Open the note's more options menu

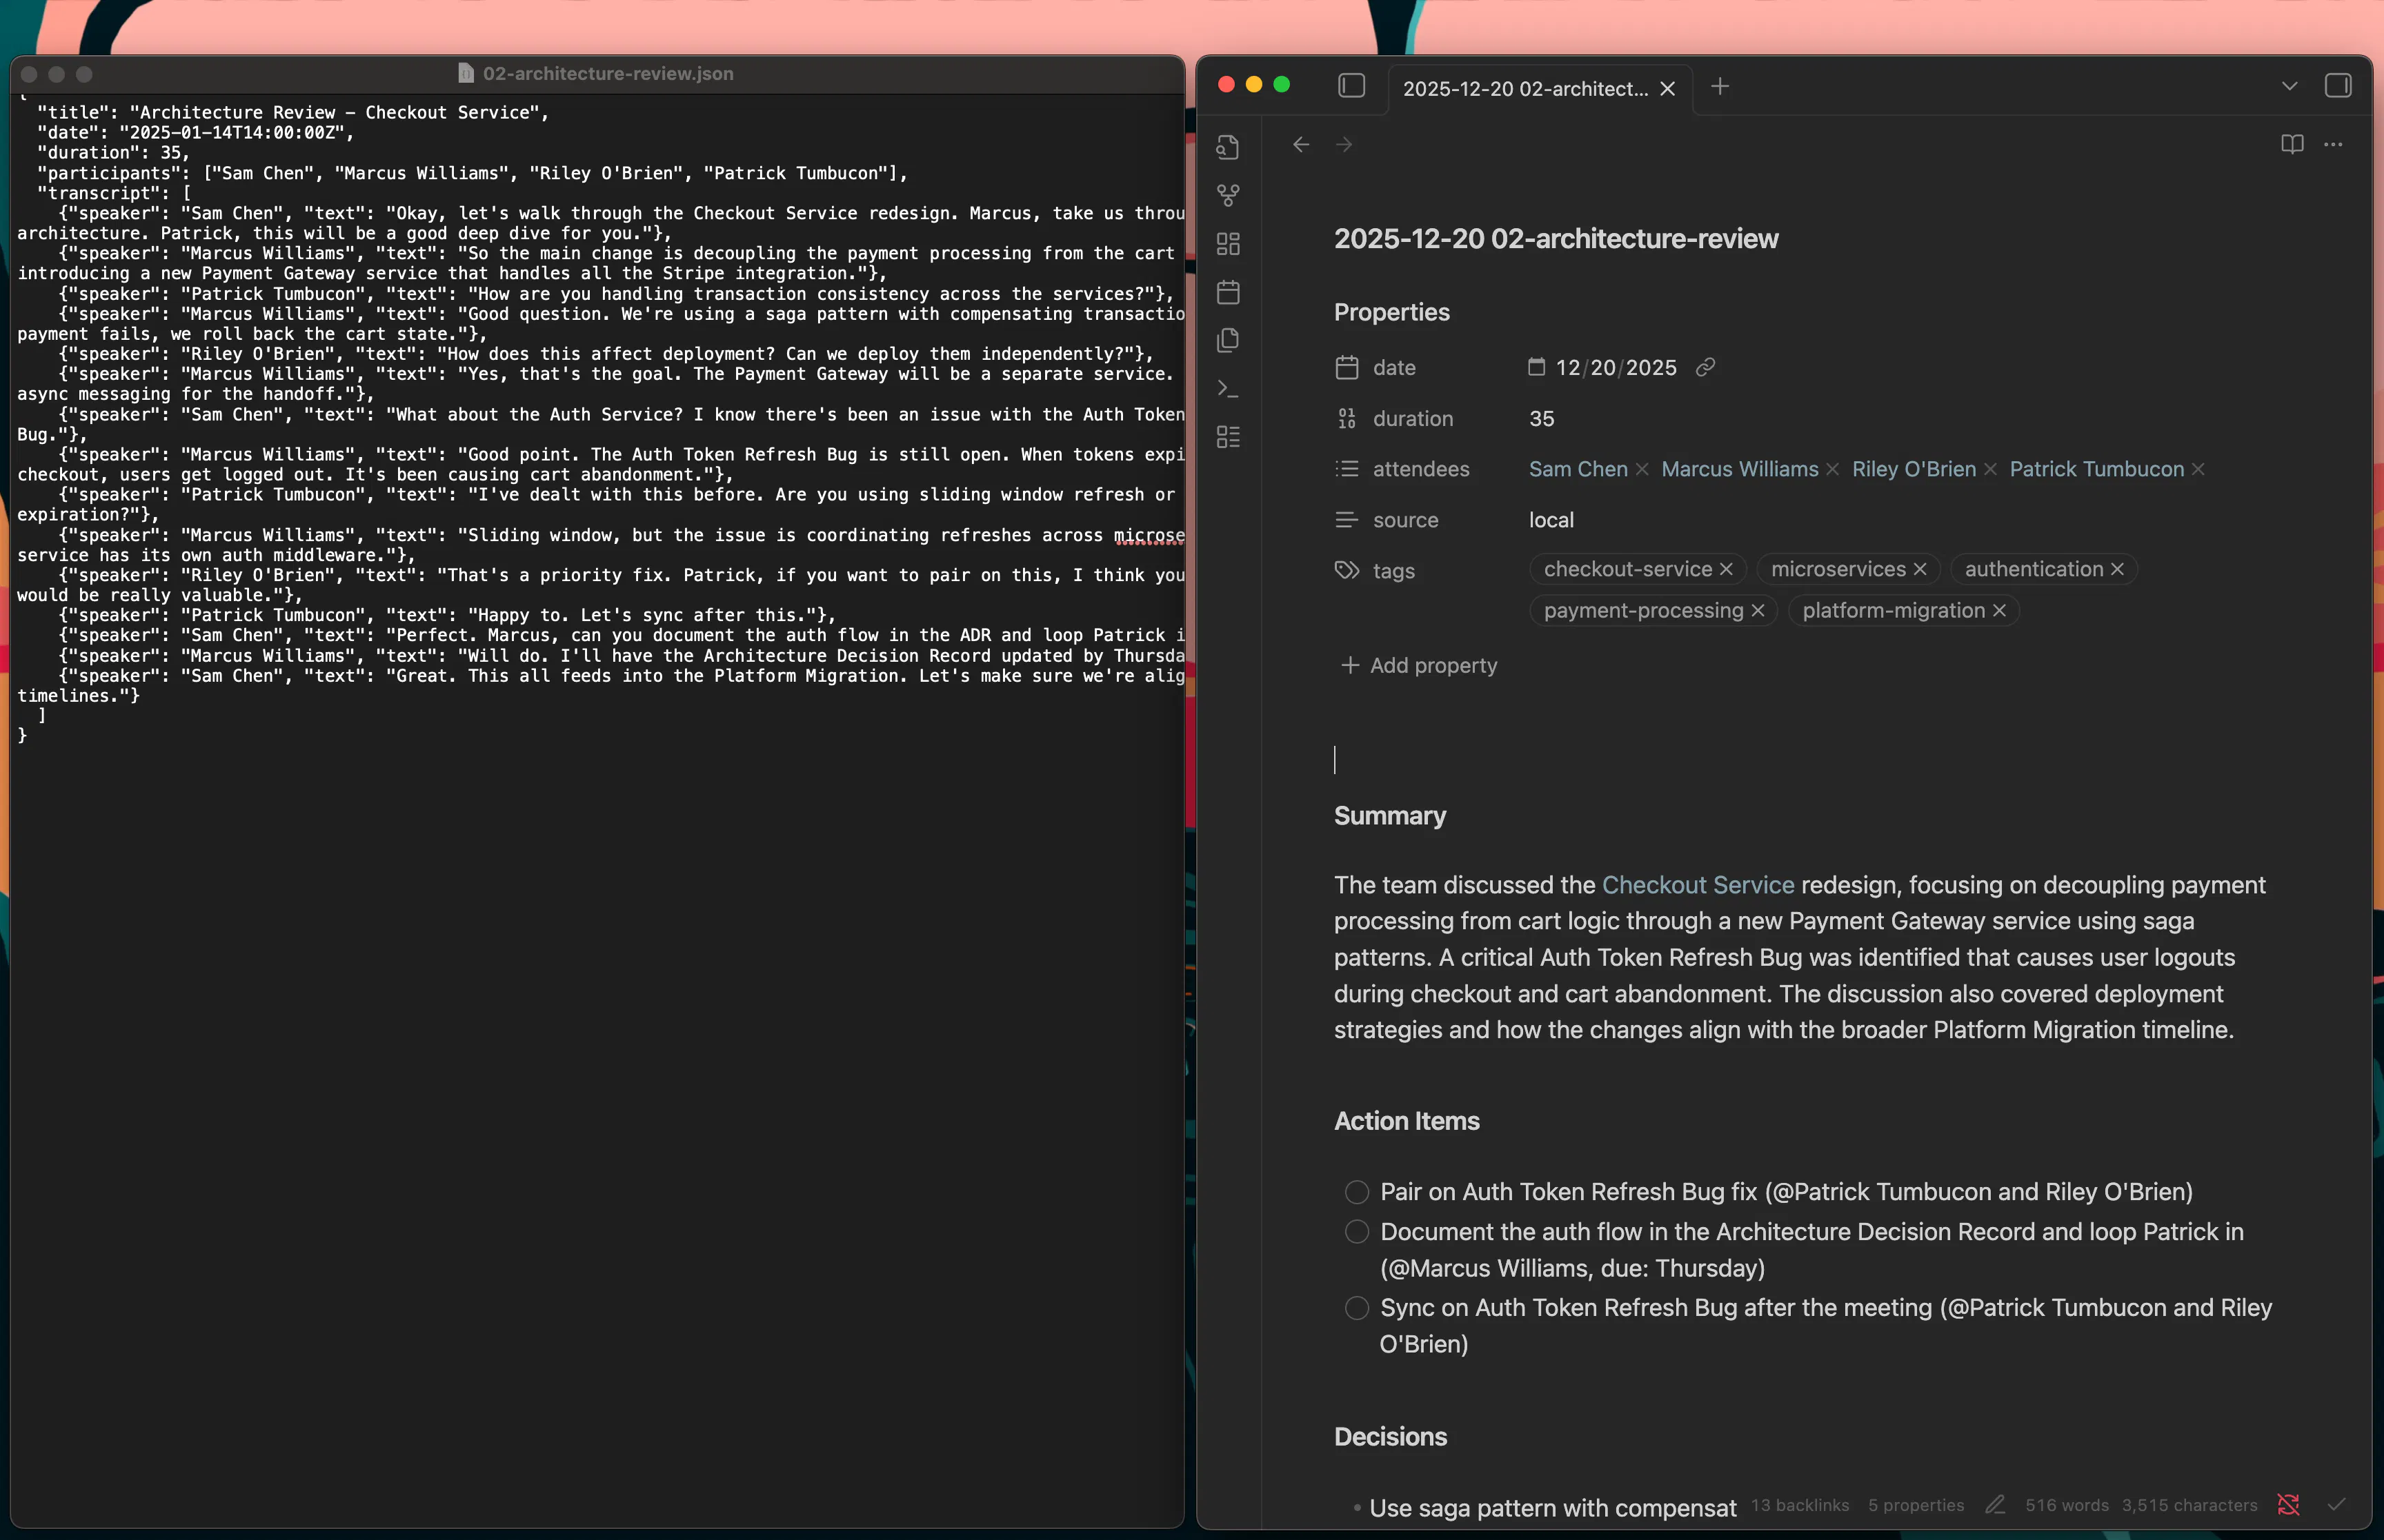pos(2333,145)
